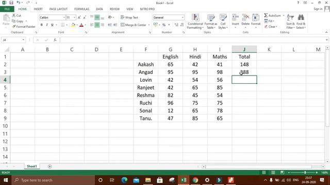The height and width of the screenshot is (185, 330).
Task: Toggle Italic formatting
Action: coord(47,25)
